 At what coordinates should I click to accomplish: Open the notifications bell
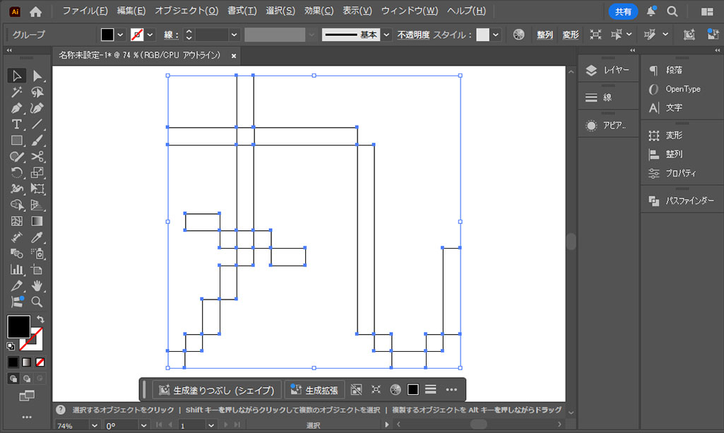pos(651,11)
